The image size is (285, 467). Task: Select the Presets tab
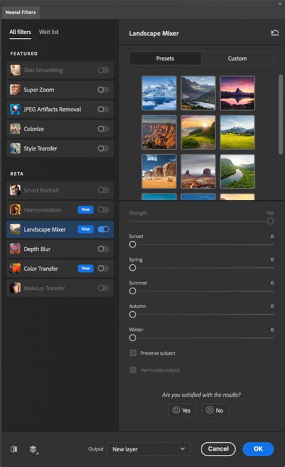click(165, 58)
